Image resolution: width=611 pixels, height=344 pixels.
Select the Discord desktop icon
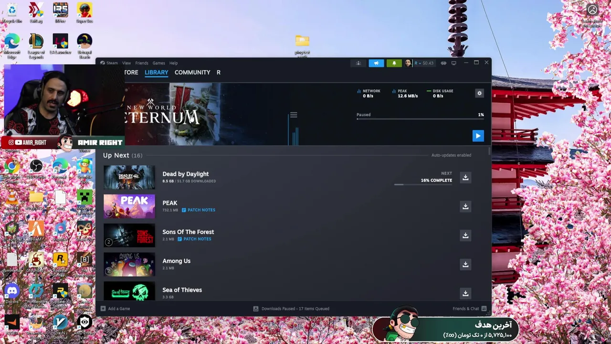click(x=12, y=294)
